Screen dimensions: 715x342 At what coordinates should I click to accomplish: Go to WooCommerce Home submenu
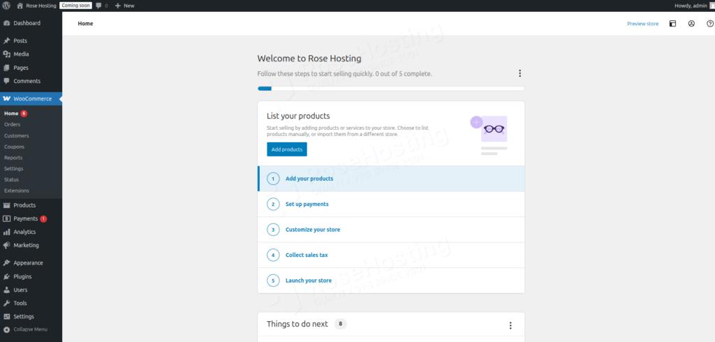pyautogui.click(x=11, y=114)
